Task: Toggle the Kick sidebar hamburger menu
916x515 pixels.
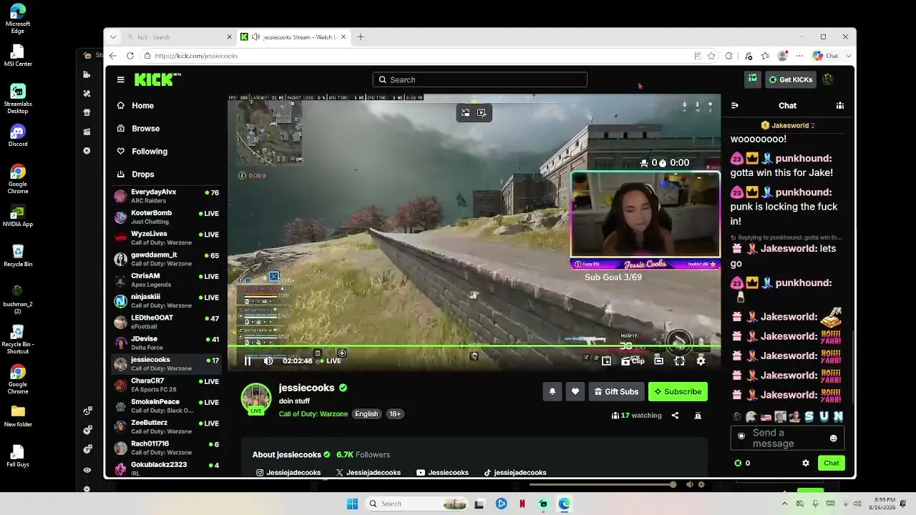Action: tap(120, 79)
